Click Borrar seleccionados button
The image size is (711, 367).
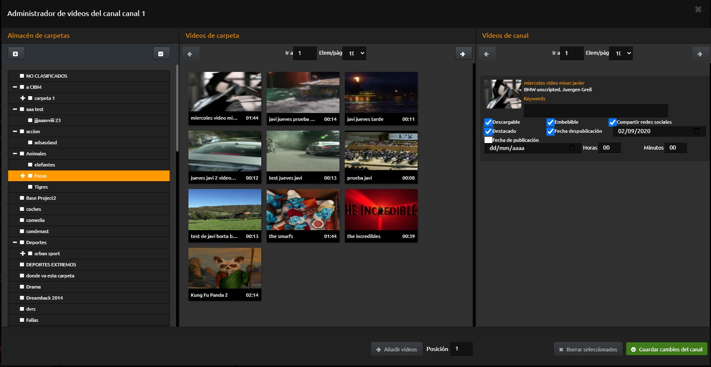pyautogui.click(x=588, y=349)
